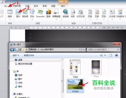This screenshot has width=126, height=98.
Task: Click the Bookmark (书签) icon
Action: click(73, 12)
